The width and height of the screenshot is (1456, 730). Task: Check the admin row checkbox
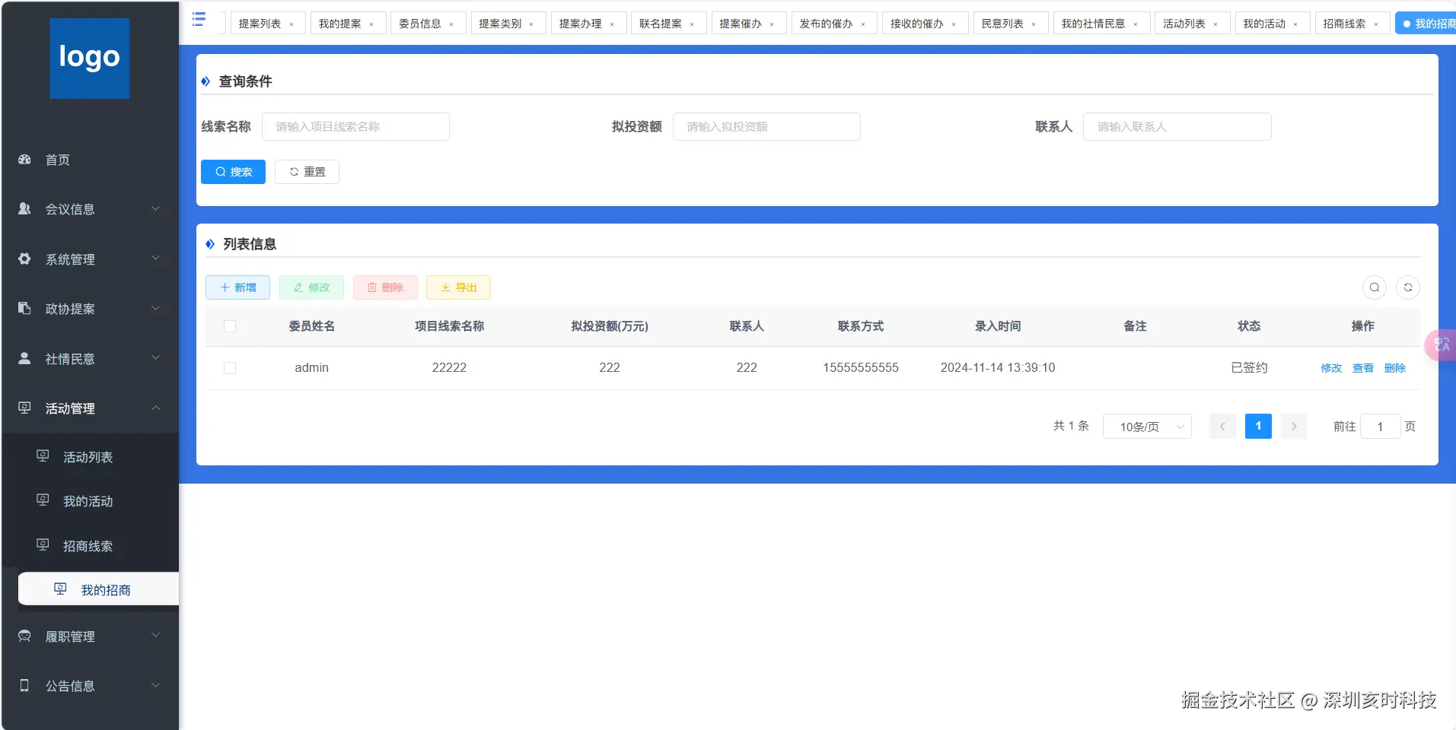tap(230, 368)
